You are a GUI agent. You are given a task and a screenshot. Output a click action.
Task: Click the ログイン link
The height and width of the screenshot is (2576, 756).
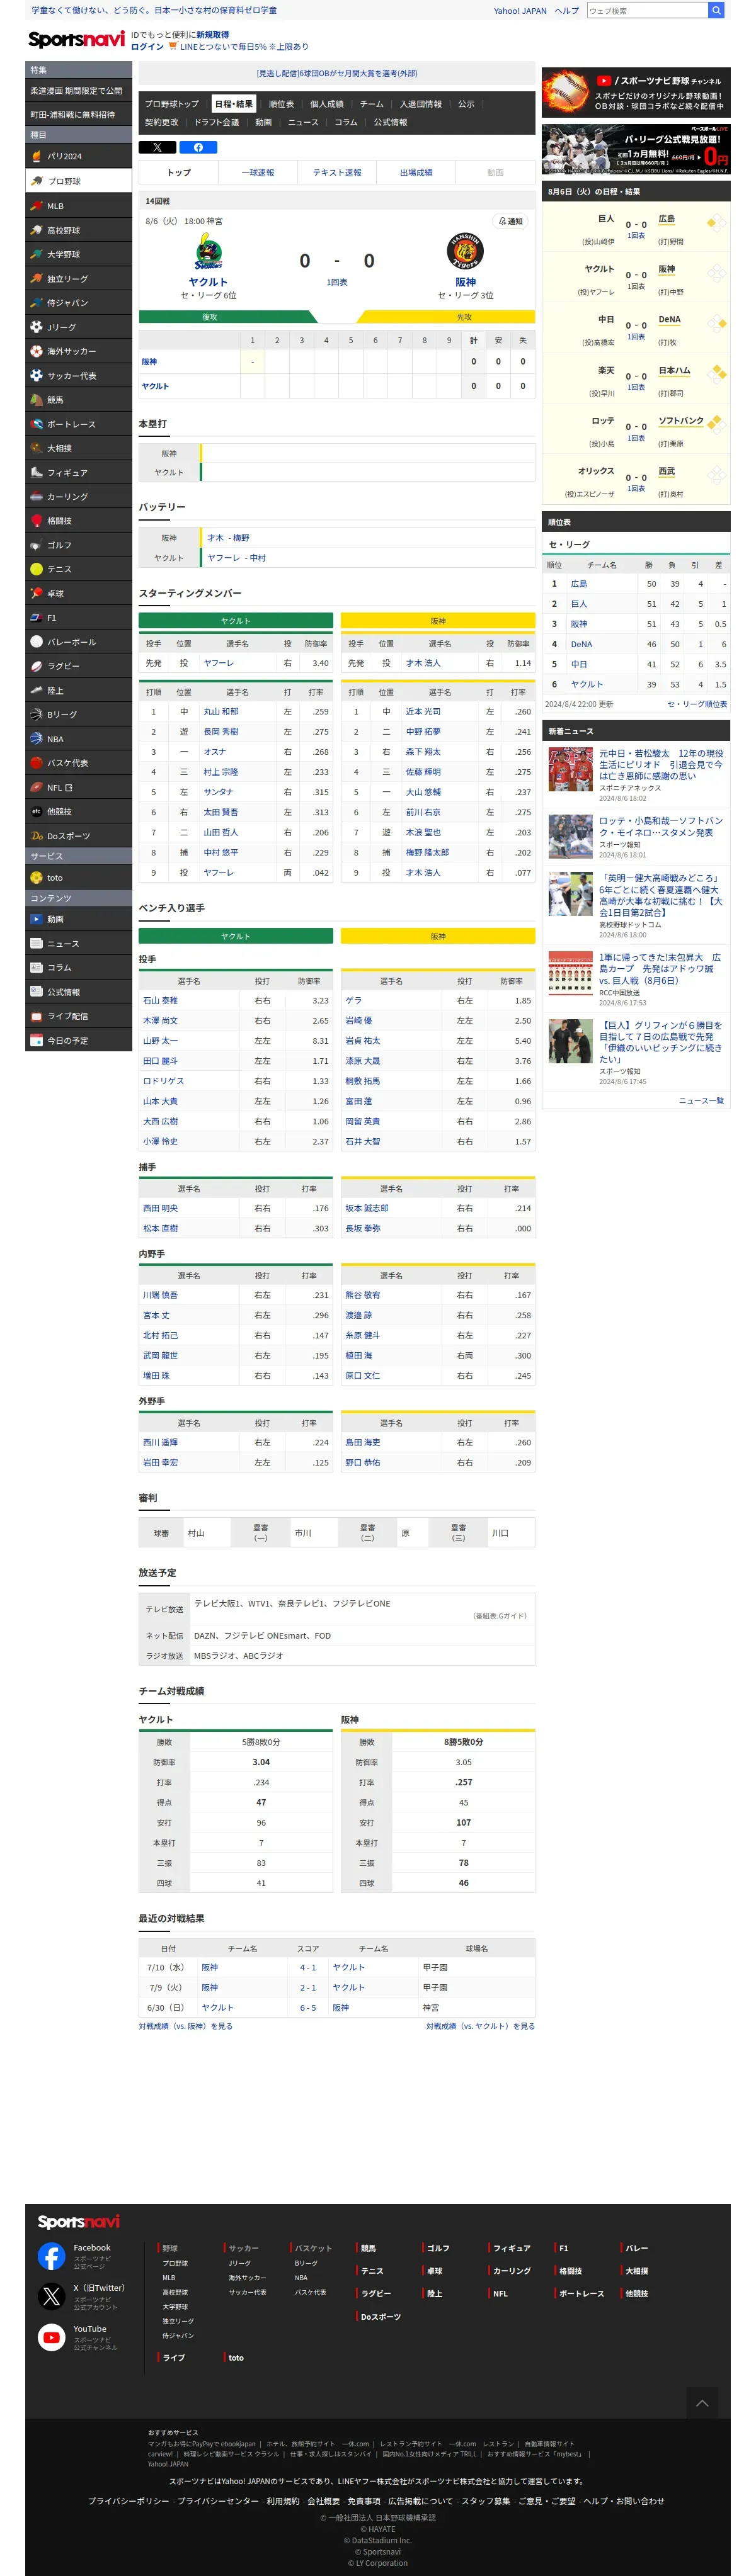(x=147, y=47)
